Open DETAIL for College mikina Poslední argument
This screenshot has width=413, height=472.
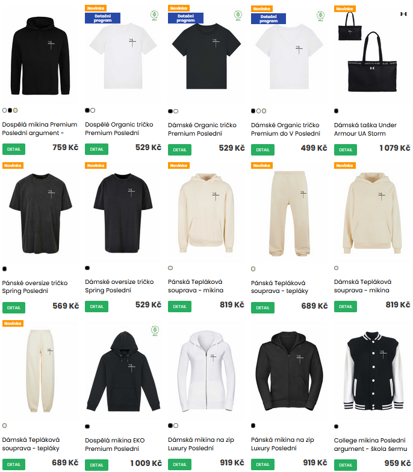coord(346,465)
